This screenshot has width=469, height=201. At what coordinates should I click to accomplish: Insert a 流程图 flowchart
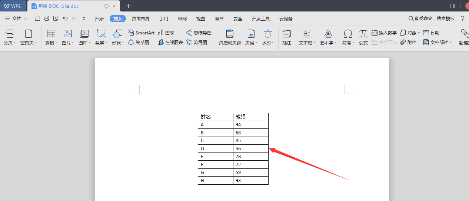pyautogui.click(x=197, y=43)
